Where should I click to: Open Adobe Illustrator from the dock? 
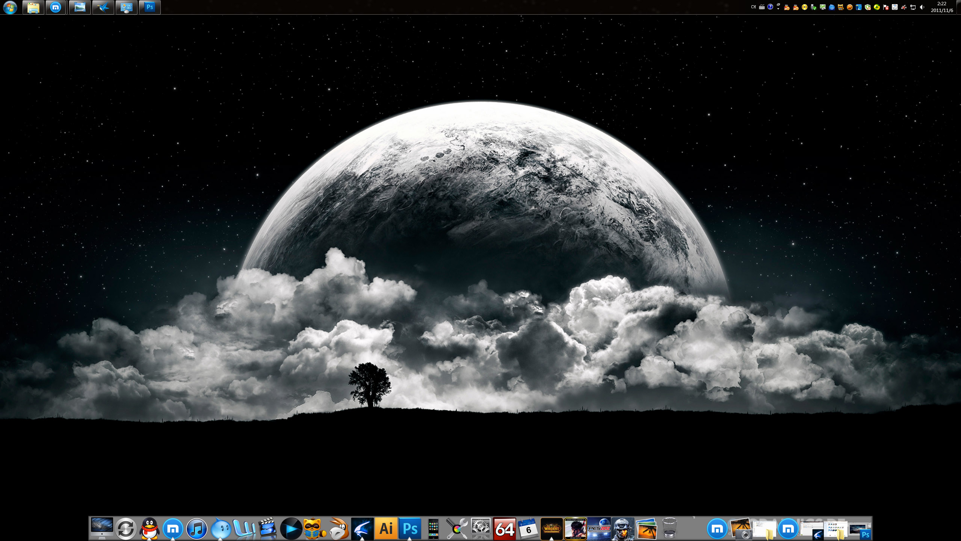[x=386, y=529]
